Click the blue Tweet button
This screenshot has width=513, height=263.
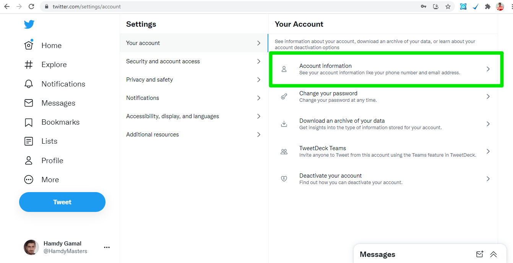62,202
